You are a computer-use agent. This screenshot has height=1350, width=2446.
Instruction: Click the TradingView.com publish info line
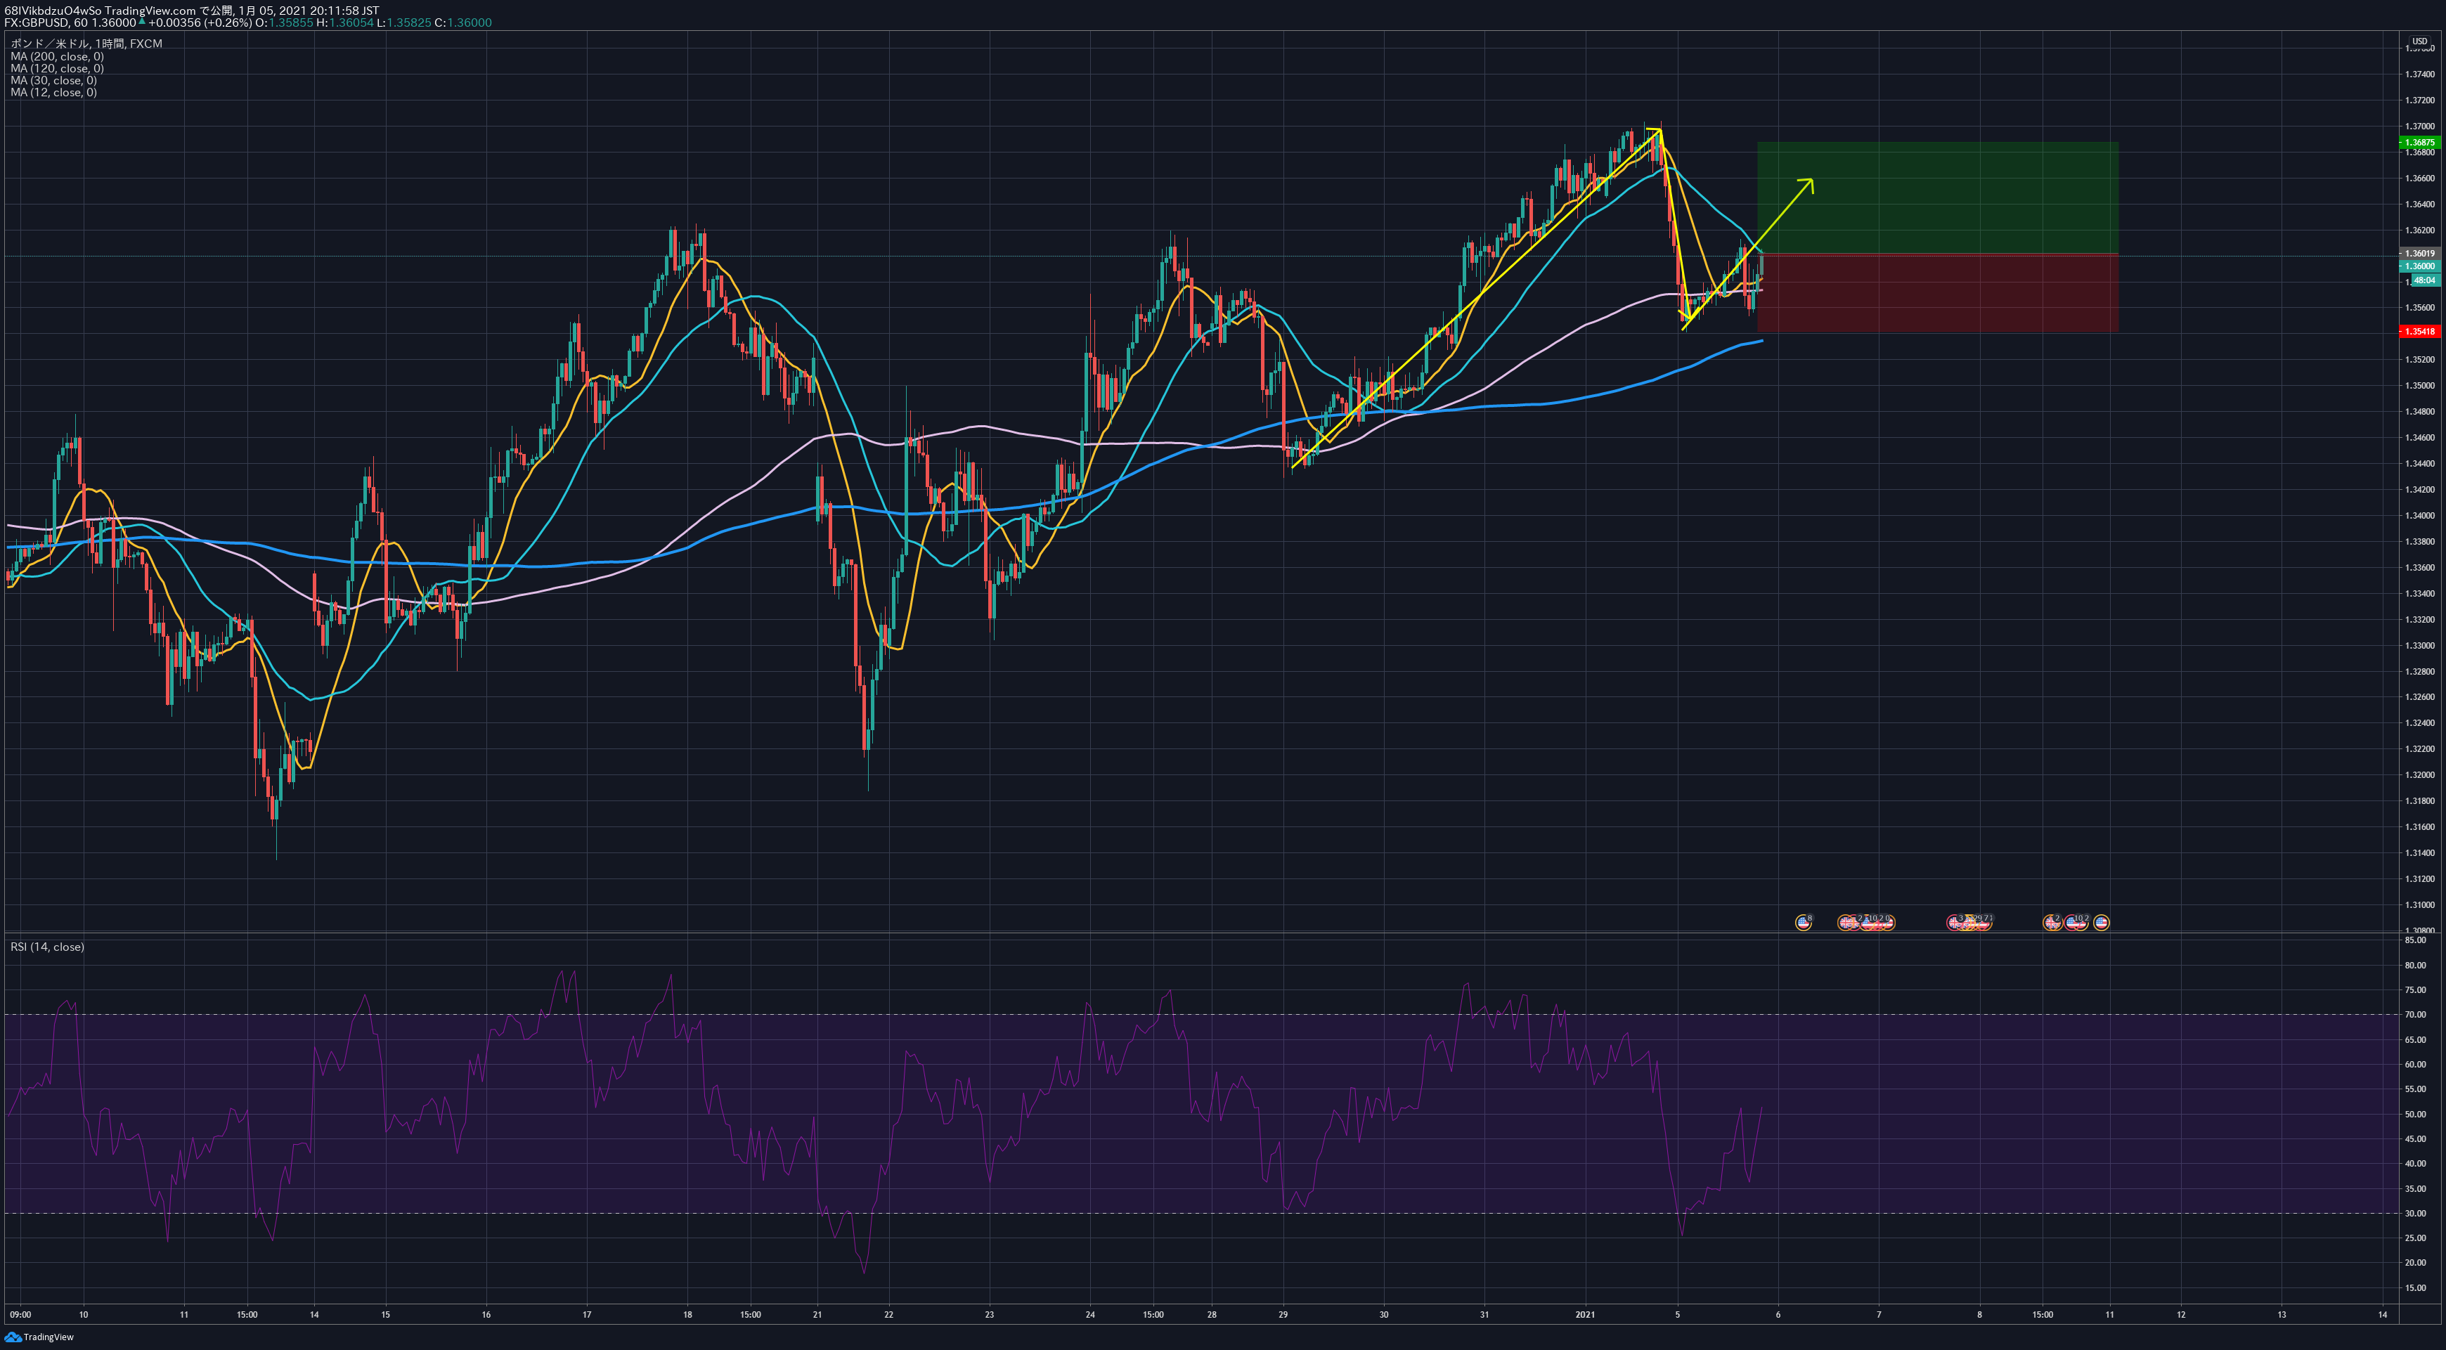click(192, 11)
